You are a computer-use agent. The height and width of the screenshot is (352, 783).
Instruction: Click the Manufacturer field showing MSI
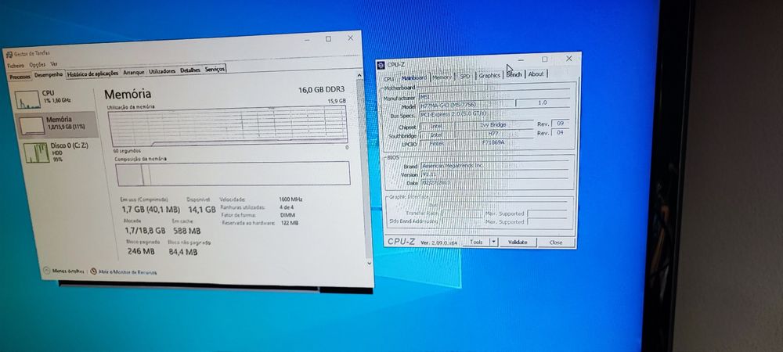click(x=493, y=94)
